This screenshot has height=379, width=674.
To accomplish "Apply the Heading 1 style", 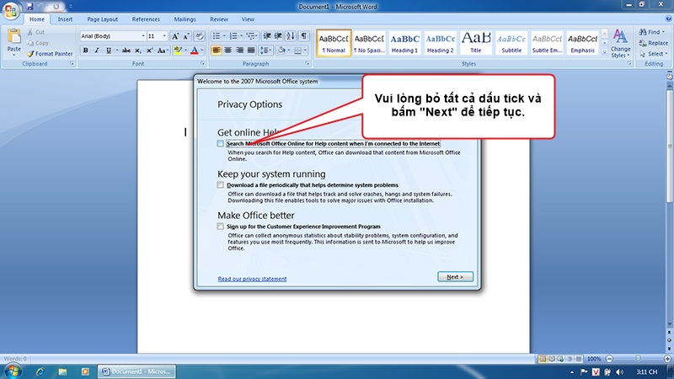I will point(404,43).
